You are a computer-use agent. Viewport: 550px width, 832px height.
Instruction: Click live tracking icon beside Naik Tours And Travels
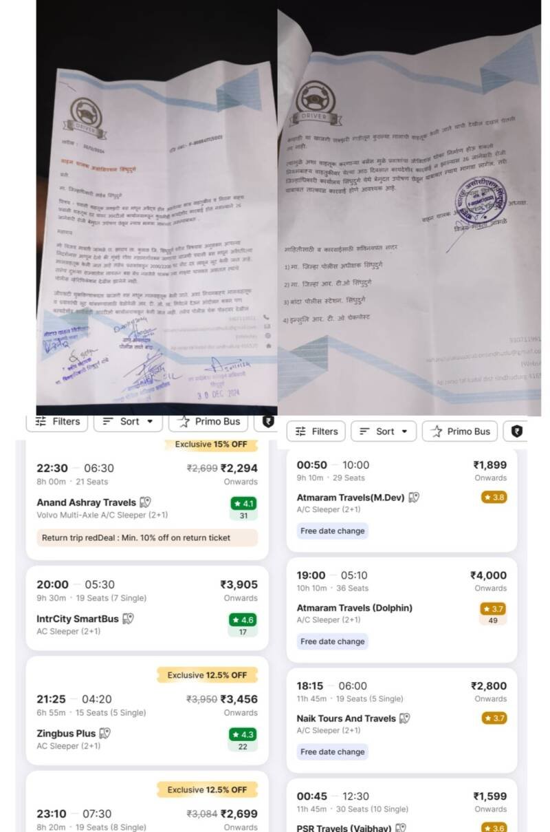tap(404, 718)
